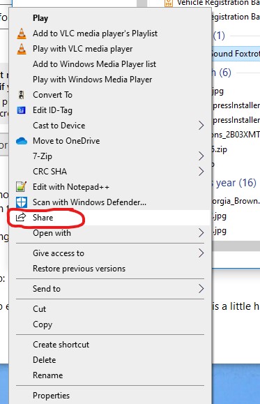Click the Notepad++ icon in the menu
Image resolution: width=260 pixels, height=404 pixels.
(22, 187)
